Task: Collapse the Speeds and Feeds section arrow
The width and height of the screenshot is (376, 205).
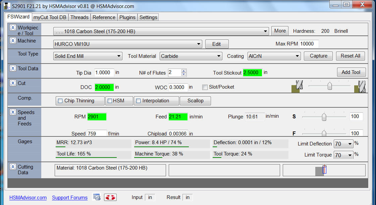Action: (13, 112)
